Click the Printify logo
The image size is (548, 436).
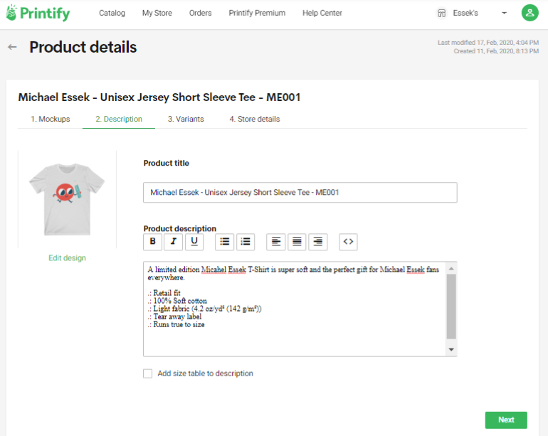pos(38,13)
